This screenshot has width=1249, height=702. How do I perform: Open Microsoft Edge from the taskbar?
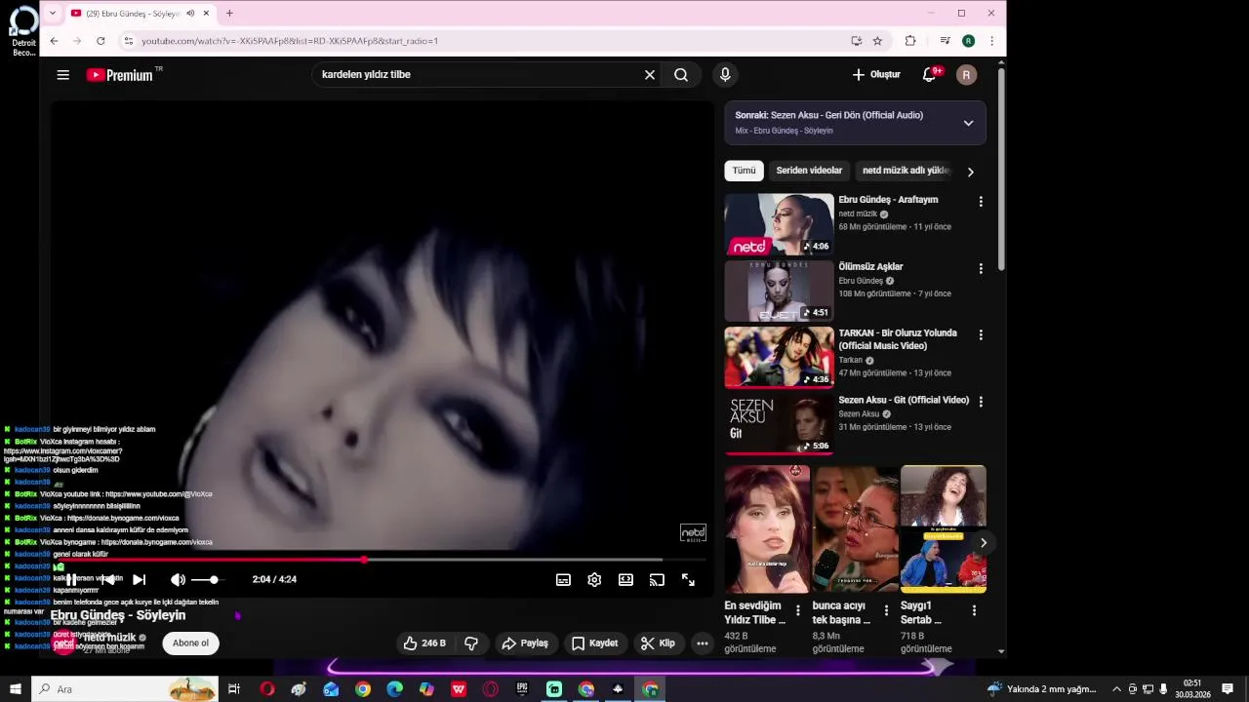(x=394, y=689)
